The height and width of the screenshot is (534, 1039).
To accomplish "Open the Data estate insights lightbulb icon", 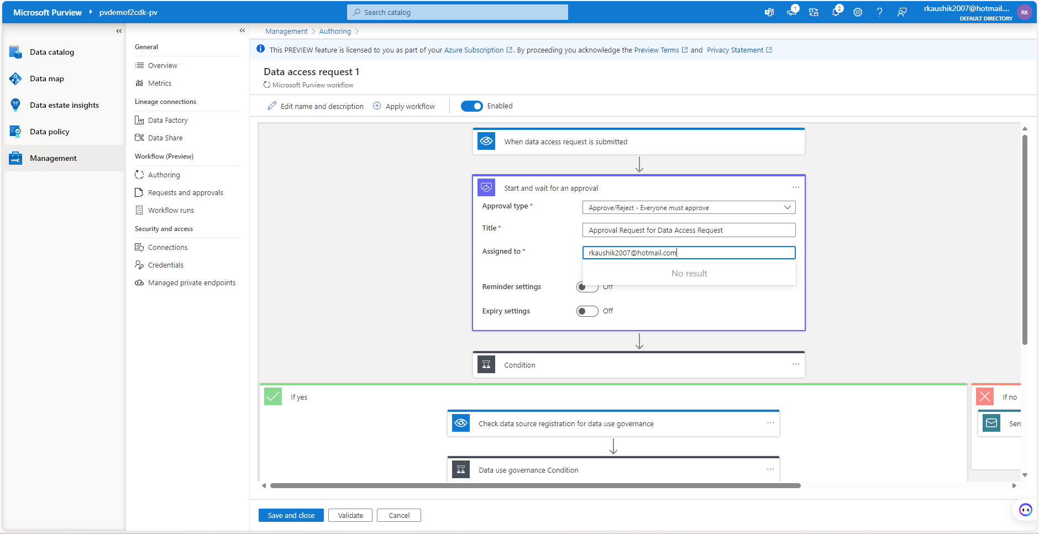I will coord(15,105).
